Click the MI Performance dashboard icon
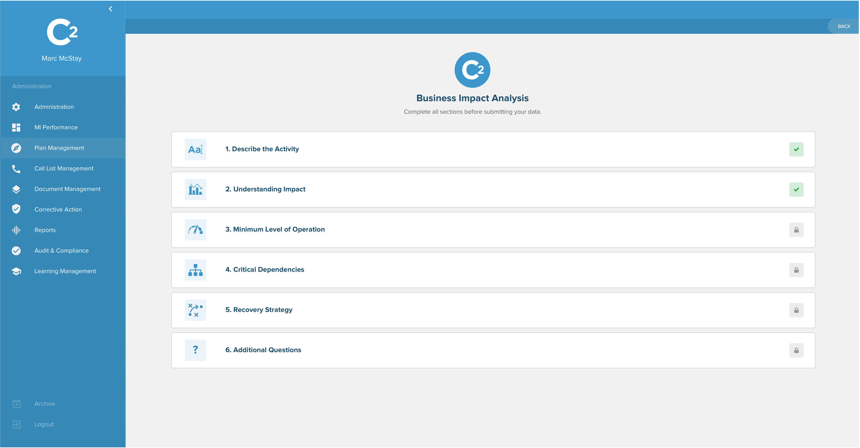Image resolution: width=860 pixels, height=448 pixels. 16,127
